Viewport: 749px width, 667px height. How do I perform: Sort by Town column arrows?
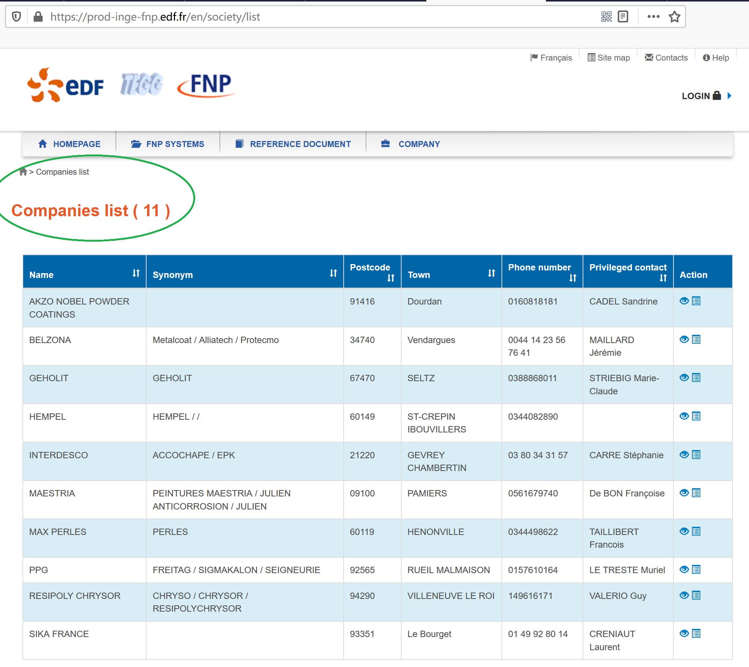(491, 273)
